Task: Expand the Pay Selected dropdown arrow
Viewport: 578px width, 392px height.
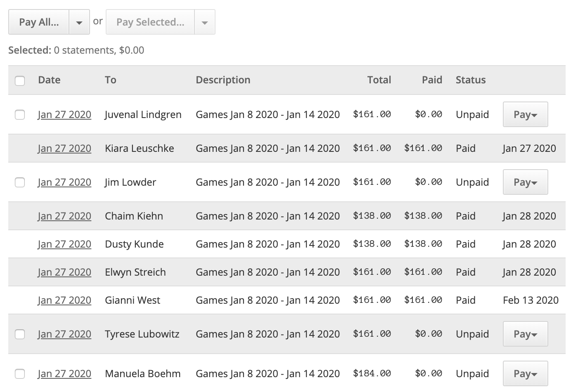Action: 205,22
